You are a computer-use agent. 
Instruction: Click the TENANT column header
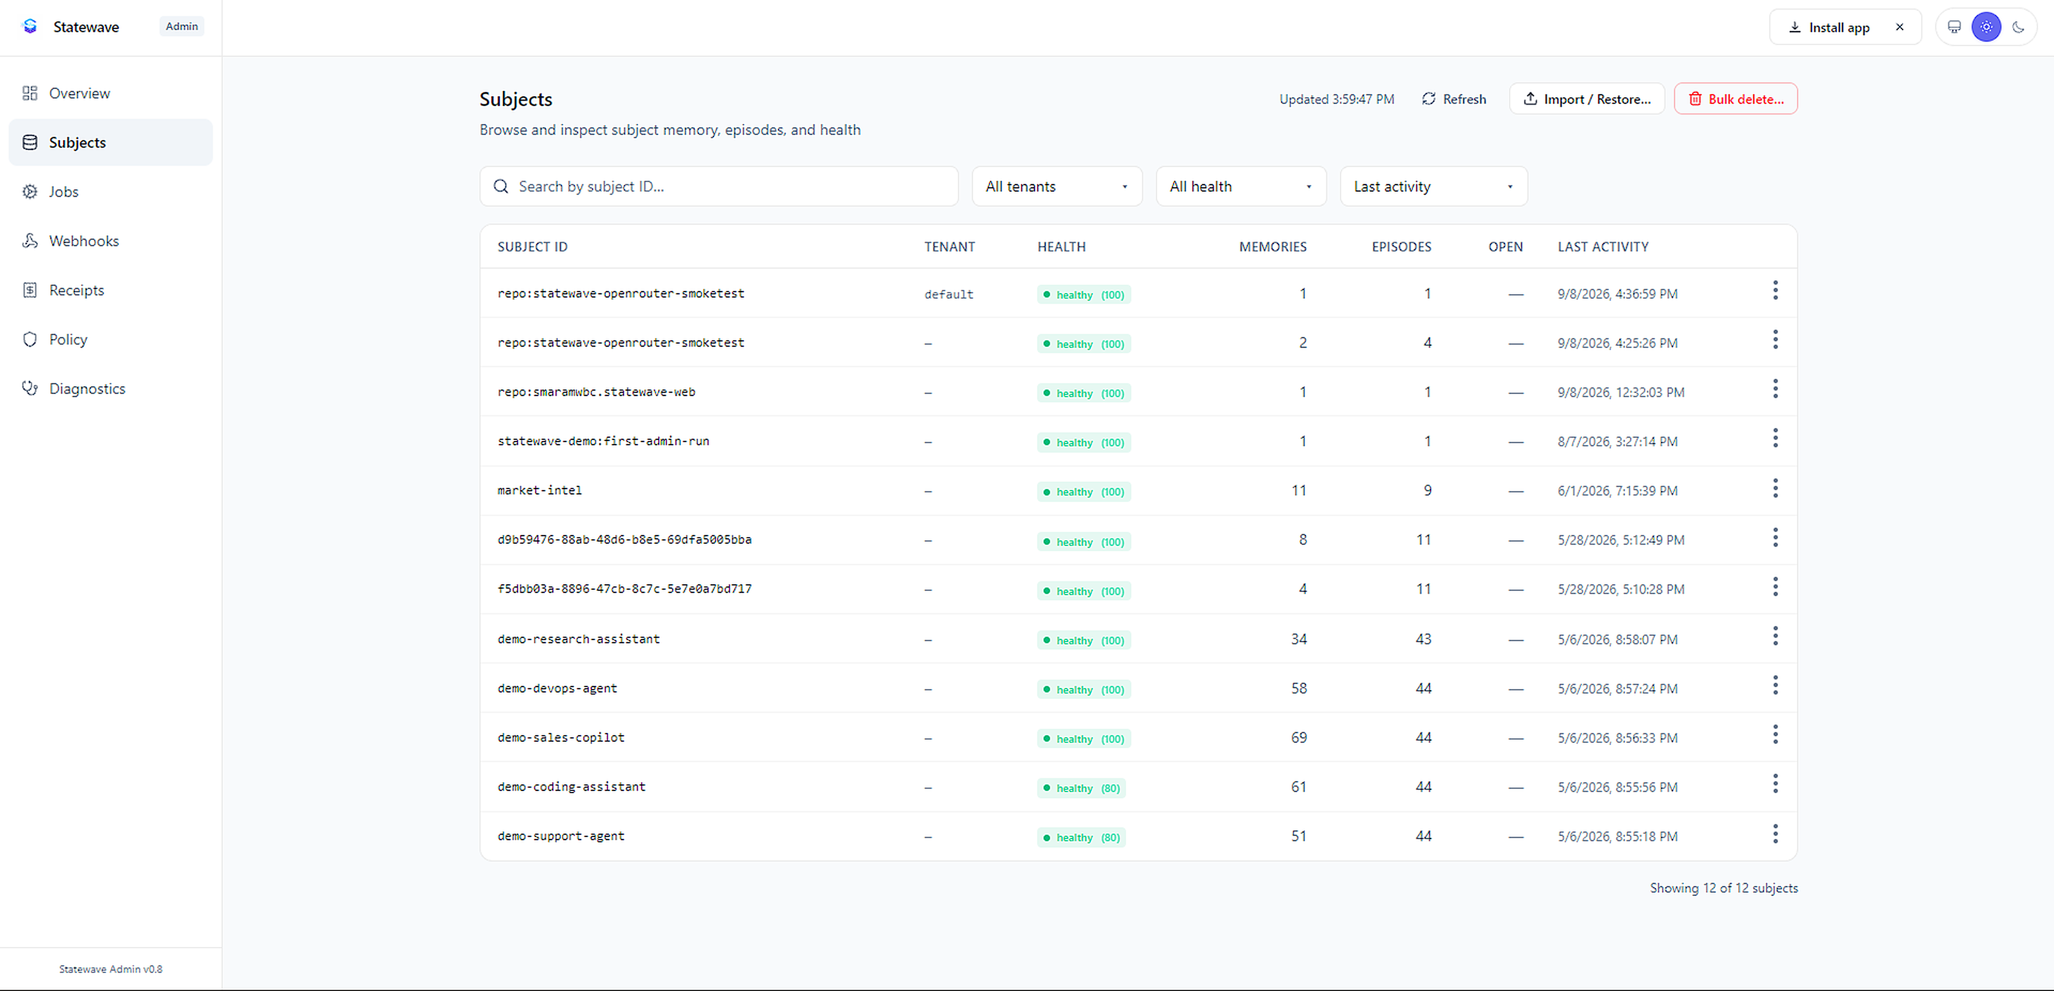point(949,247)
